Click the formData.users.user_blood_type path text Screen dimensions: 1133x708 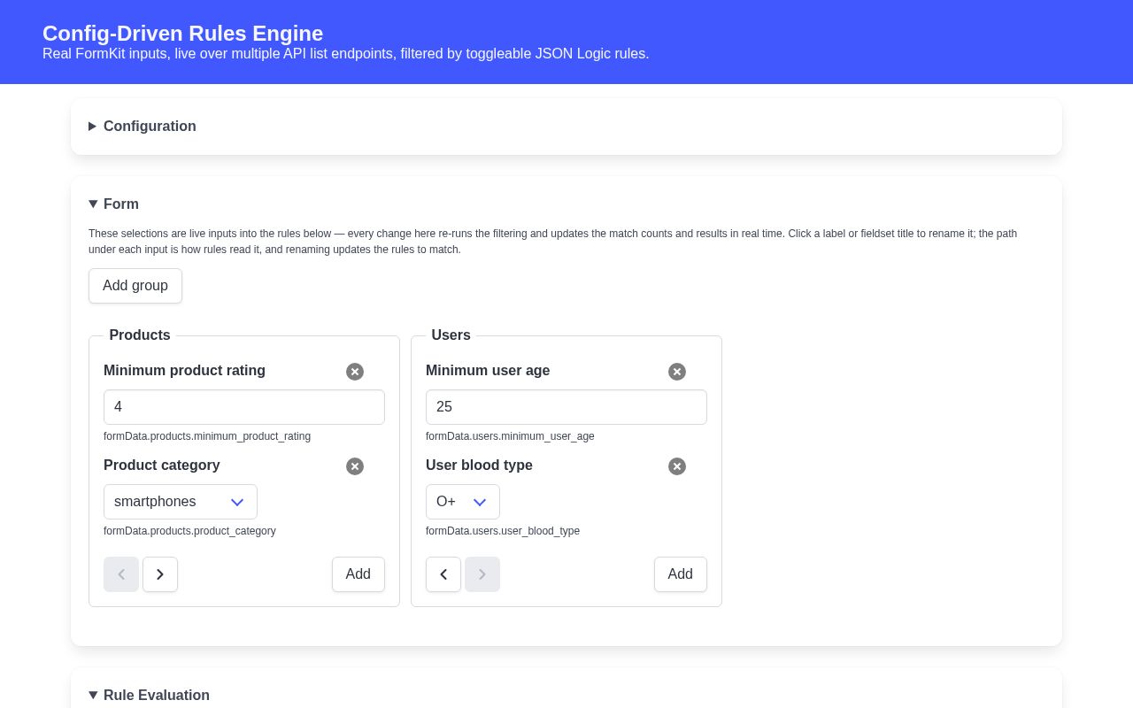[503, 531]
